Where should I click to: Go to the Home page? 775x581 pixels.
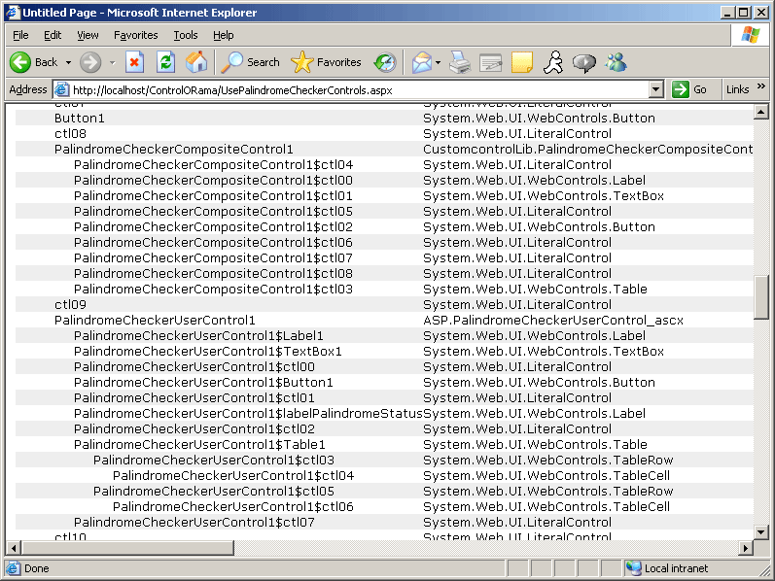[196, 62]
